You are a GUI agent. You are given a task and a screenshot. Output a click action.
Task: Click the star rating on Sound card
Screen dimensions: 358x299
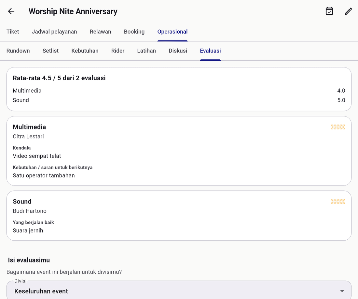coord(338,202)
